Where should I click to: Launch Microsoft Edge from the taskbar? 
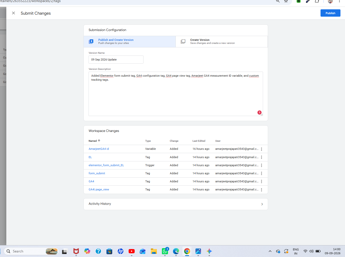pos(176,251)
